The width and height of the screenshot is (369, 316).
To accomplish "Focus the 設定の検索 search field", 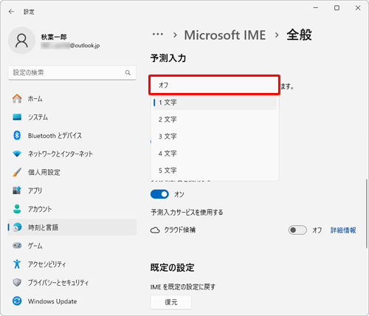I will (x=72, y=72).
